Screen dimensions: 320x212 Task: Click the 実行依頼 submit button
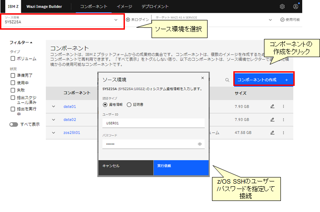[181, 168]
